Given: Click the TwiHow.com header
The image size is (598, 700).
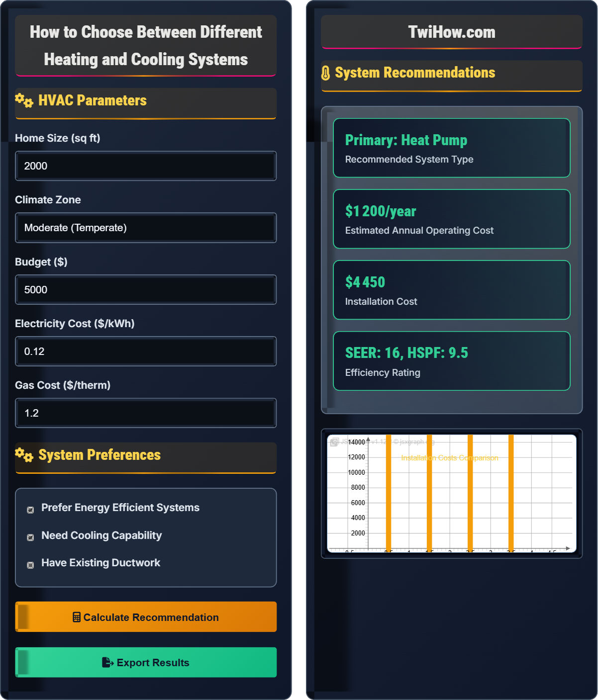Looking at the screenshot, I should point(452,32).
